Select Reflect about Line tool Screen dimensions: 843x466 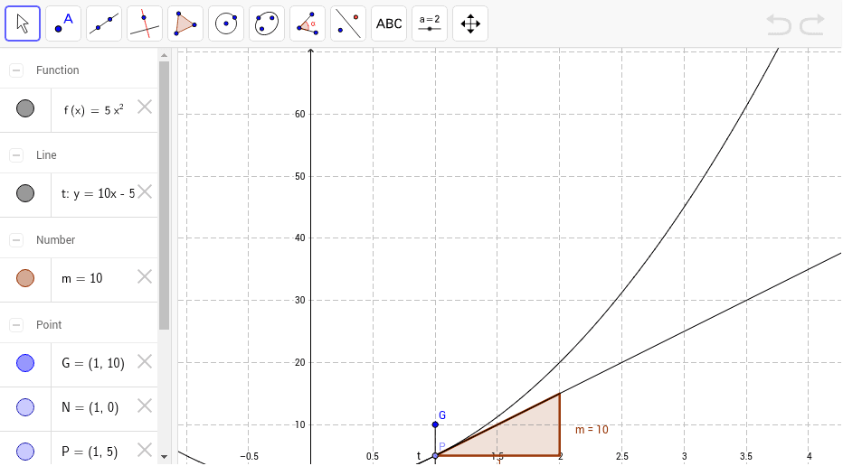[x=348, y=23]
